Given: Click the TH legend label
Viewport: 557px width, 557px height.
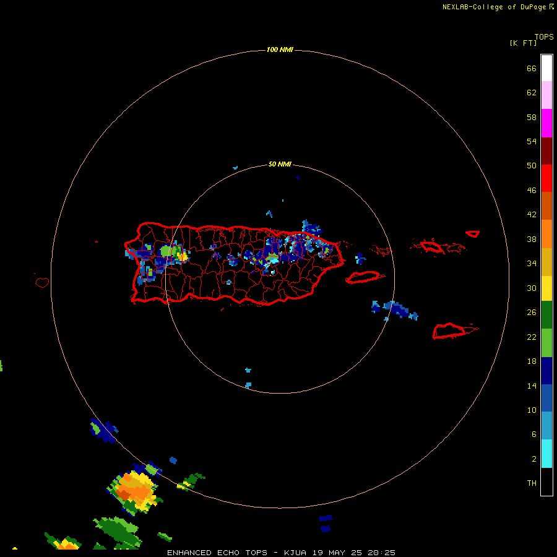Looking at the screenshot, I should click(x=532, y=483).
